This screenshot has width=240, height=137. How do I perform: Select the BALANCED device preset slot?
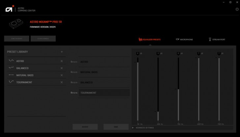(104, 82)
